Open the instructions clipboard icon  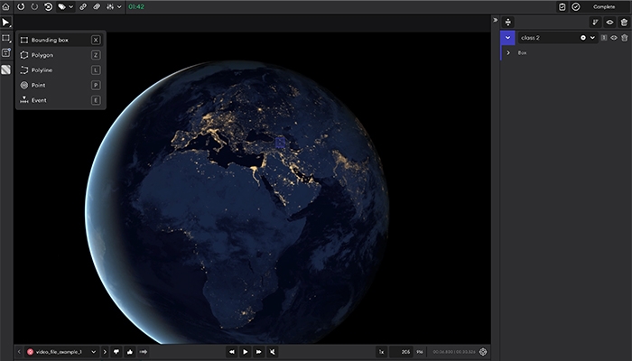(x=562, y=6)
